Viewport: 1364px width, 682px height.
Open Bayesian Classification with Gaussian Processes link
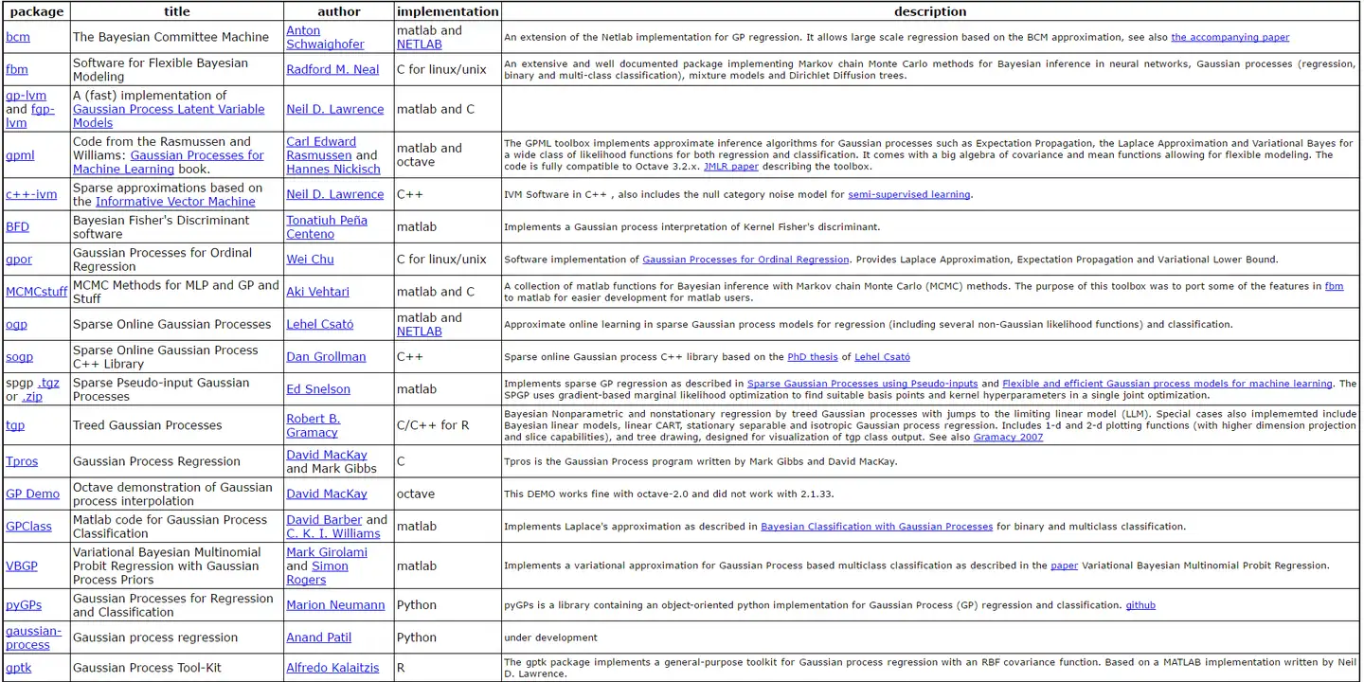click(877, 527)
